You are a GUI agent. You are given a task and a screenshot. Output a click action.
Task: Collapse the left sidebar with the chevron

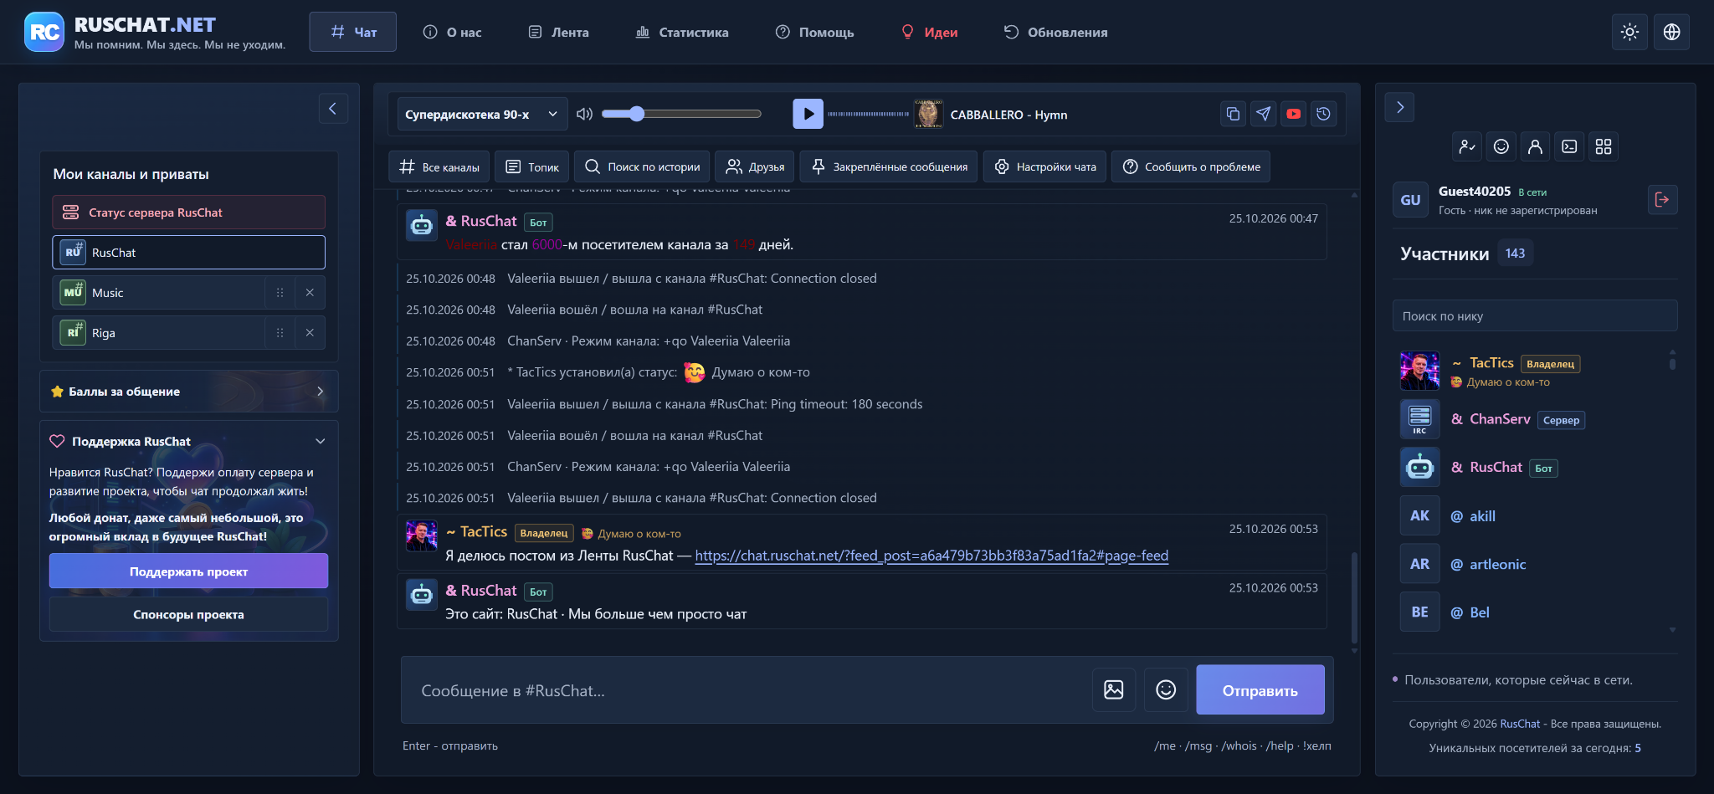pyautogui.click(x=333, y=108)
